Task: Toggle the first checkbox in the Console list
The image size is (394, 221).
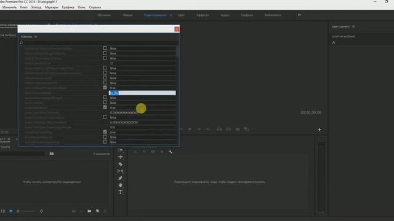Action: 105,48
